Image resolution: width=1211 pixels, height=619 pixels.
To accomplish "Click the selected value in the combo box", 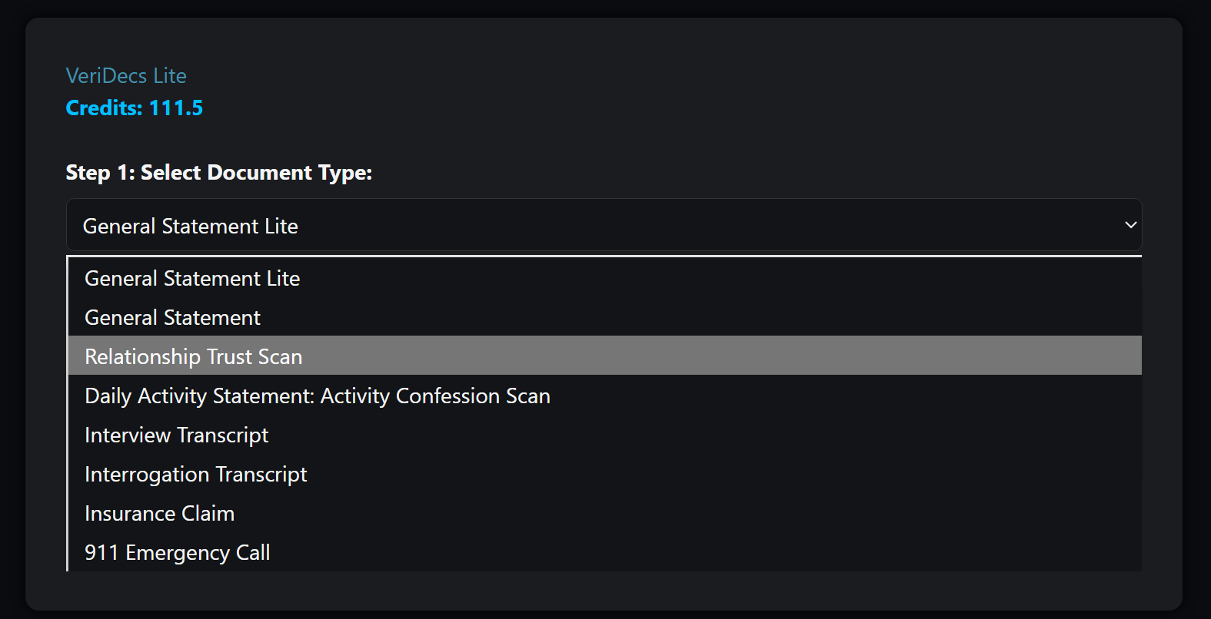I will pos(191,226).
